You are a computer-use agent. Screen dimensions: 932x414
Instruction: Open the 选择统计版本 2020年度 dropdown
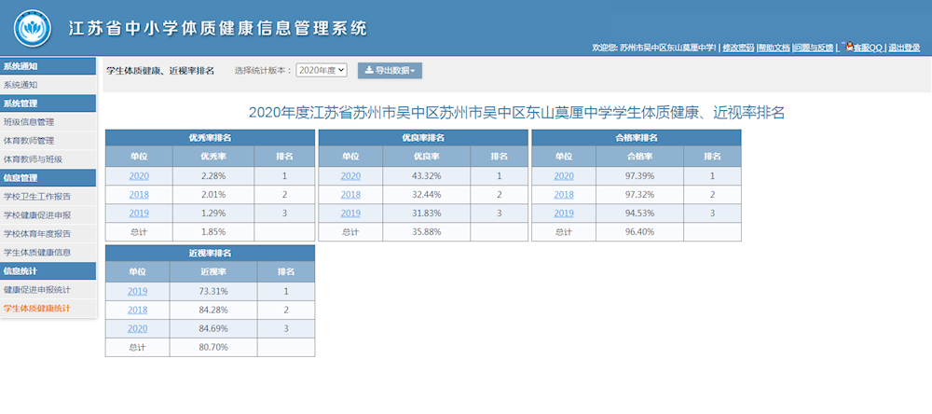coord(321,70)
